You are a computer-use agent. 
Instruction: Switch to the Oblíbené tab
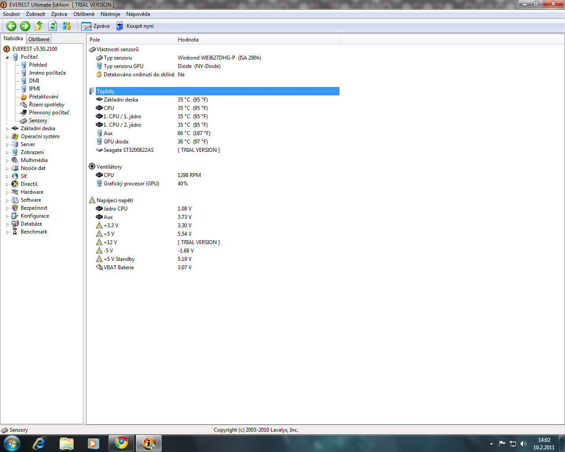39,39
